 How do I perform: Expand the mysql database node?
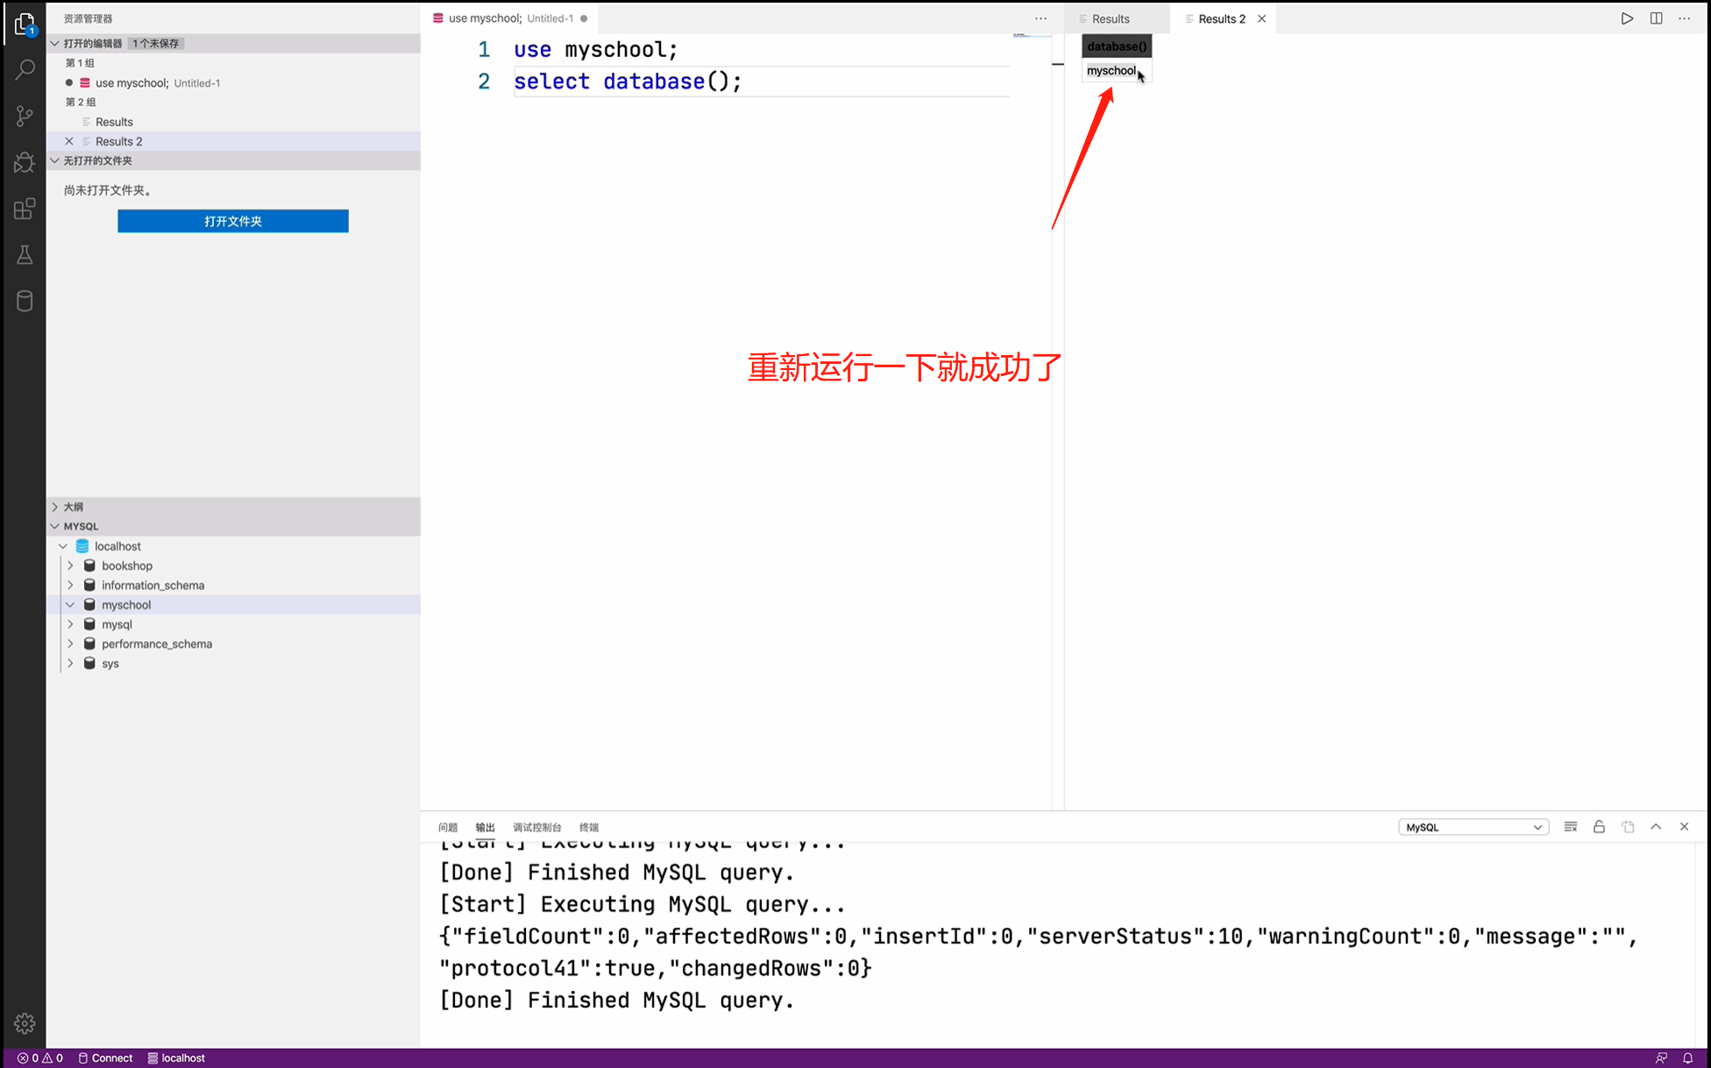pyautogui.click(x=71, y=624)
